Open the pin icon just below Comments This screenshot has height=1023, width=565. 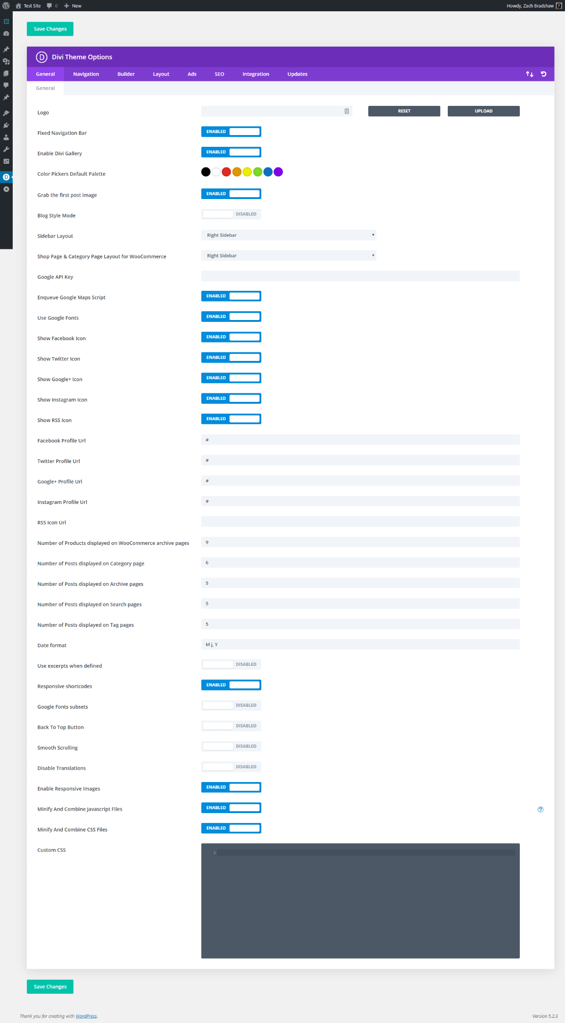click(x=6, y=97)
